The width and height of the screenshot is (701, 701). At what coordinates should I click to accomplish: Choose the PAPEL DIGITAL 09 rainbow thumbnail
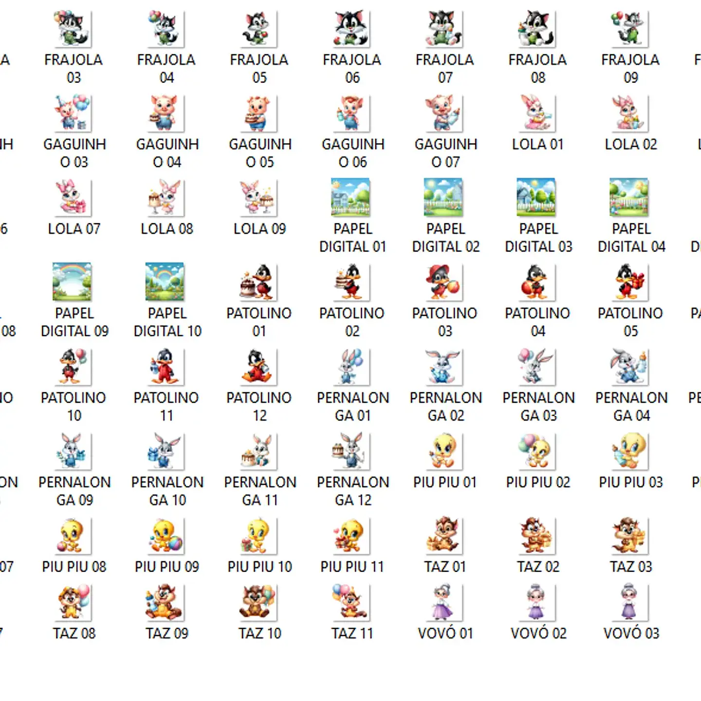pyautogui.click(x=73, y=282)
